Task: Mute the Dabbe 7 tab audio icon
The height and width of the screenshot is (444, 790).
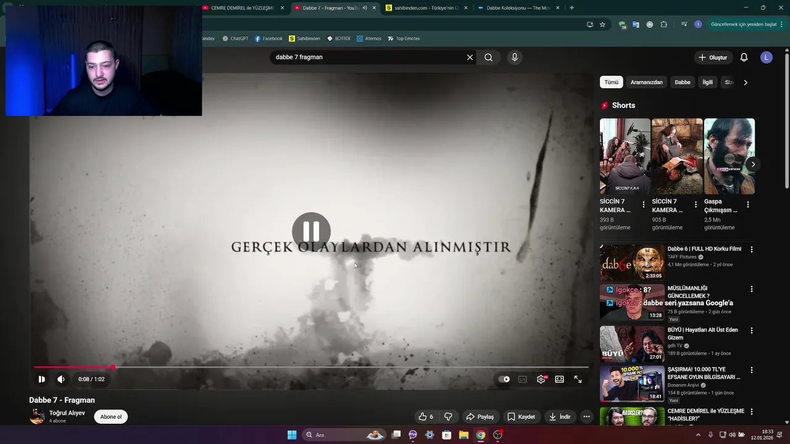Action: [364, 8]
